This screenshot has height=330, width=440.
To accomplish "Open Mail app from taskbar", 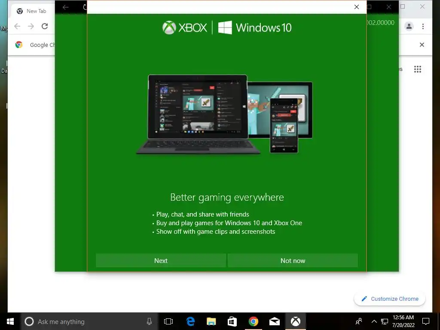I will pyautogui.click(x=275, y=321).
